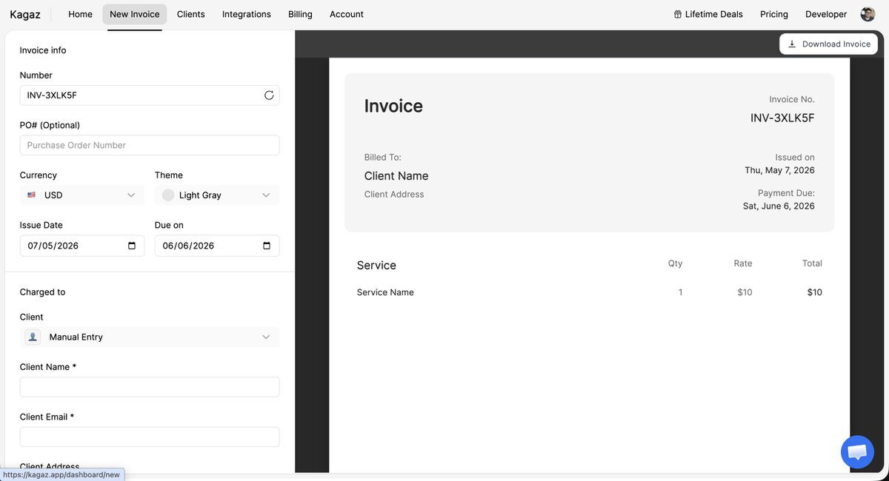
Task: Click the Billed To: label in preview
Action: (x=382, y=158)
